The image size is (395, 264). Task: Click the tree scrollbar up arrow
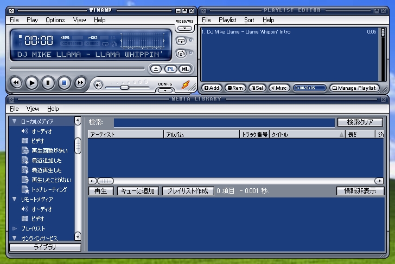pyautogui.click(x=78, y=121)
